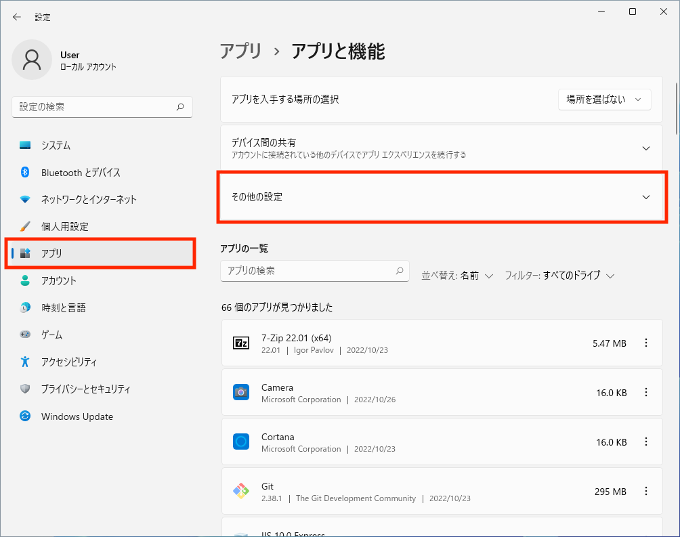Expand その他の設定 section
Screen dimensions: 680x537
[x=645, y=197]
